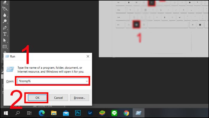Open the Windows Start menu
Image resolution: width=209 pixels, height=118 pixels.
[6, 113]
